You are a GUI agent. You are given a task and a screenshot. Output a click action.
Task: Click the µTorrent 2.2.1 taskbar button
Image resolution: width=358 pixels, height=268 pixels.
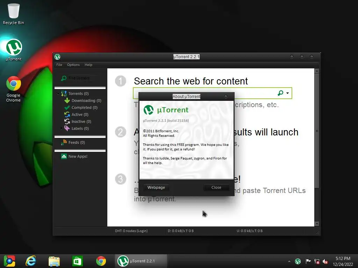(141, 261)
